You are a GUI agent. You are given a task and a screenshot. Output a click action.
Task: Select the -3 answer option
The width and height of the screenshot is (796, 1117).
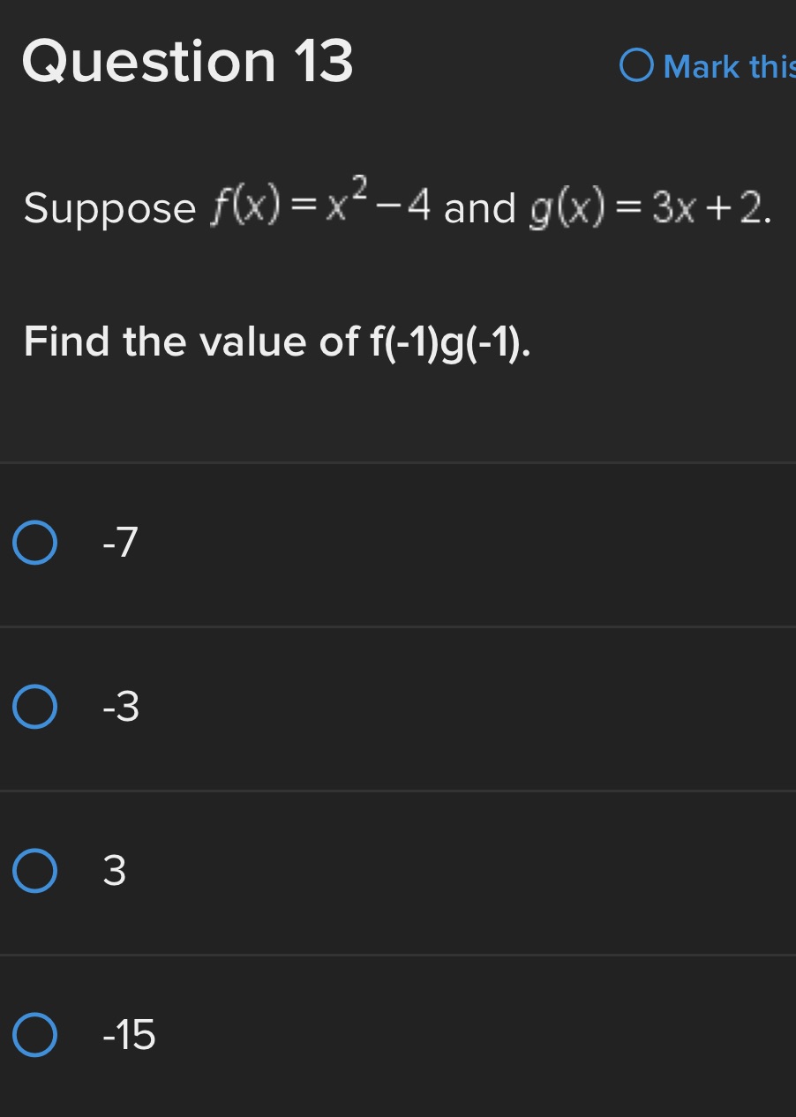pos(124,706)
